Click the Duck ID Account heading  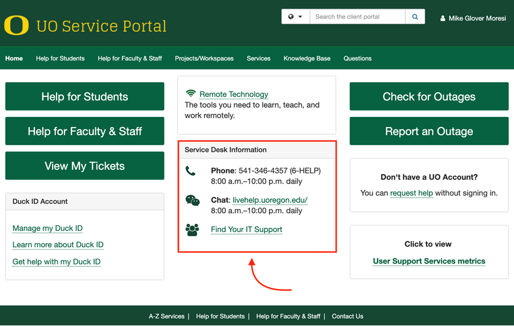(x=40, y=201)
